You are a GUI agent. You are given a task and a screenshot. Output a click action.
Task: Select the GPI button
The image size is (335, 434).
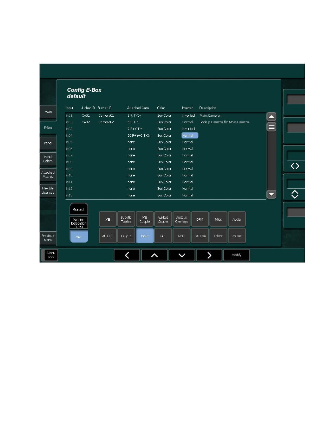coord(163,236)
